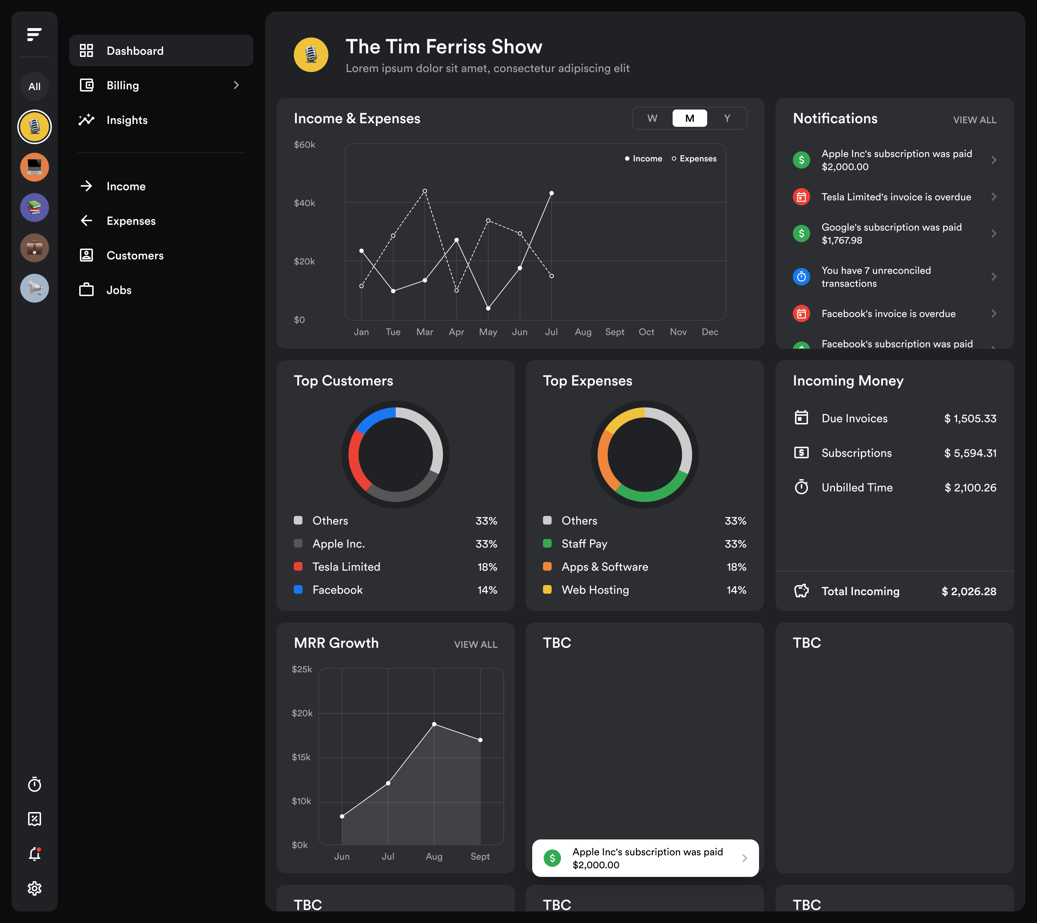Click the Unbilled Time stopwatch icon
Image resolution: width=1037 pixels, height=923 pixels.
[x=801, y=486]
